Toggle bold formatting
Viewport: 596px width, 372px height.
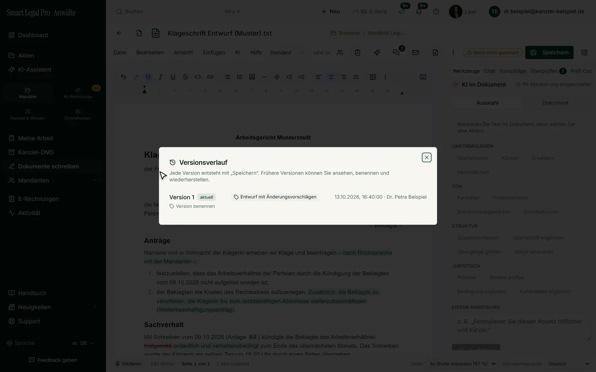click(x=148, y=77)
